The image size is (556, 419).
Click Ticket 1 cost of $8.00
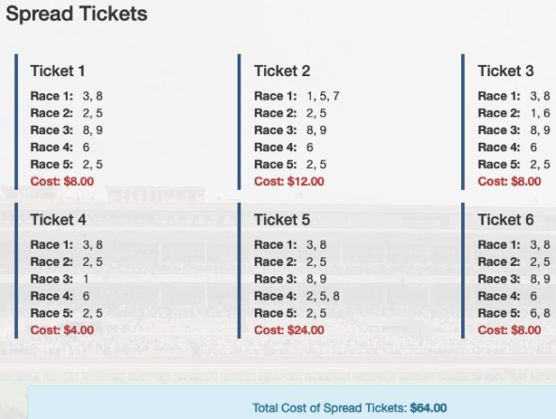pos(62,182)
